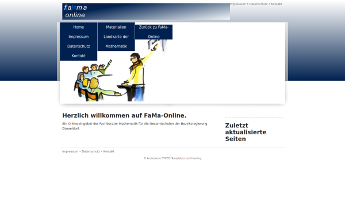345x215 pixels.
Task: Select Datenschutz in the blue navigation menu
Action: pos(79,46)
